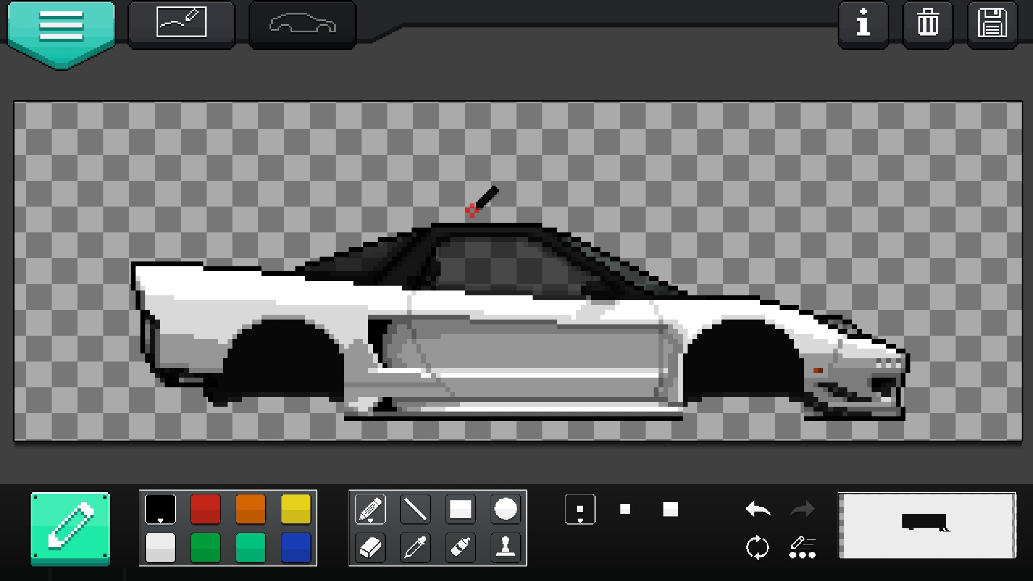Pick the teal color swatch
This screenshot has height=581, width=1033.
[251, 548]
